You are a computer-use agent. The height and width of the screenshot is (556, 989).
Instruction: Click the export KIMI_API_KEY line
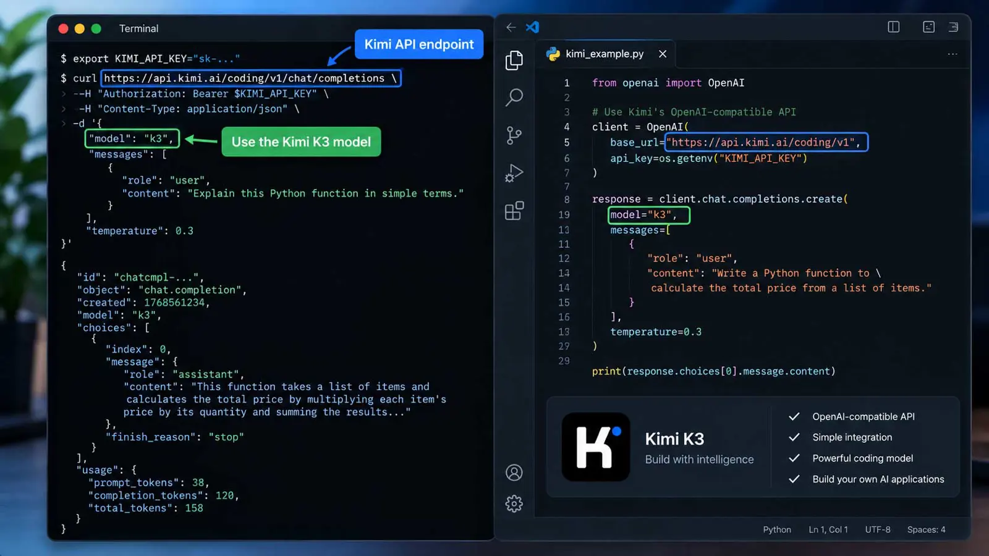(150, 59)
